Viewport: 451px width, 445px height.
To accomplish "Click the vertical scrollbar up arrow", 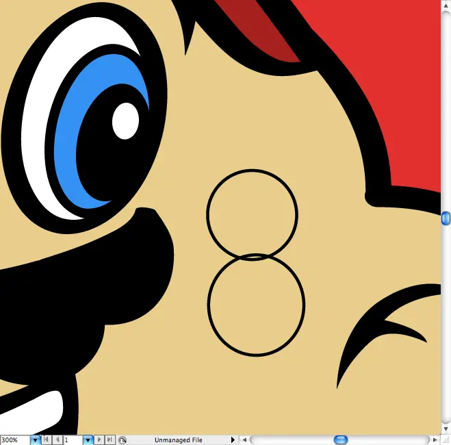I will point(446,5).
